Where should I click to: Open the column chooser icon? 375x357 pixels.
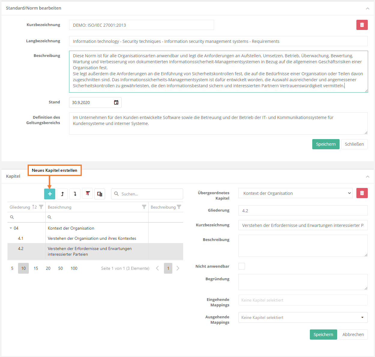[100, 194]
